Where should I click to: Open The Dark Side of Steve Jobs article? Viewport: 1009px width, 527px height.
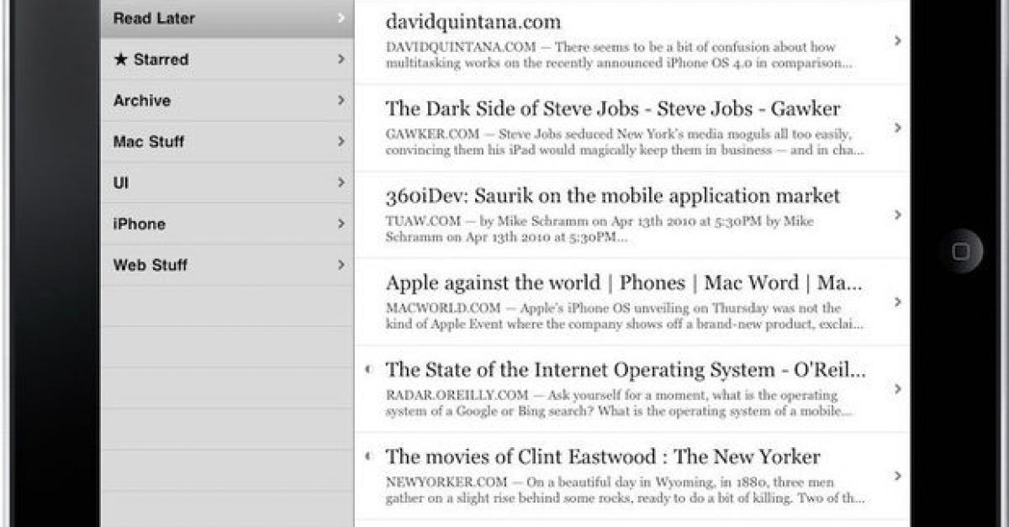tap(632, 128)
